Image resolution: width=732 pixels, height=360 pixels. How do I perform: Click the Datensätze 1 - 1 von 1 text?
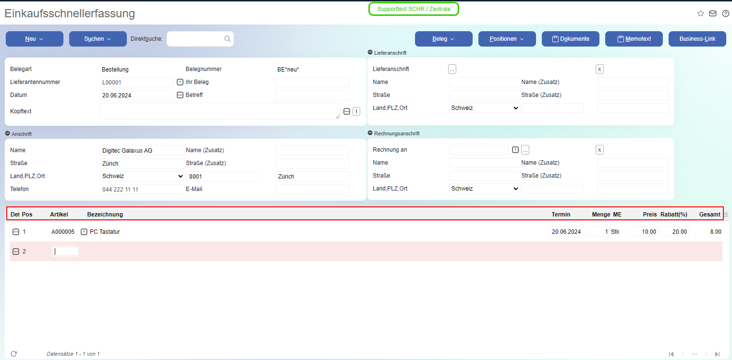[x=73, y=354]
